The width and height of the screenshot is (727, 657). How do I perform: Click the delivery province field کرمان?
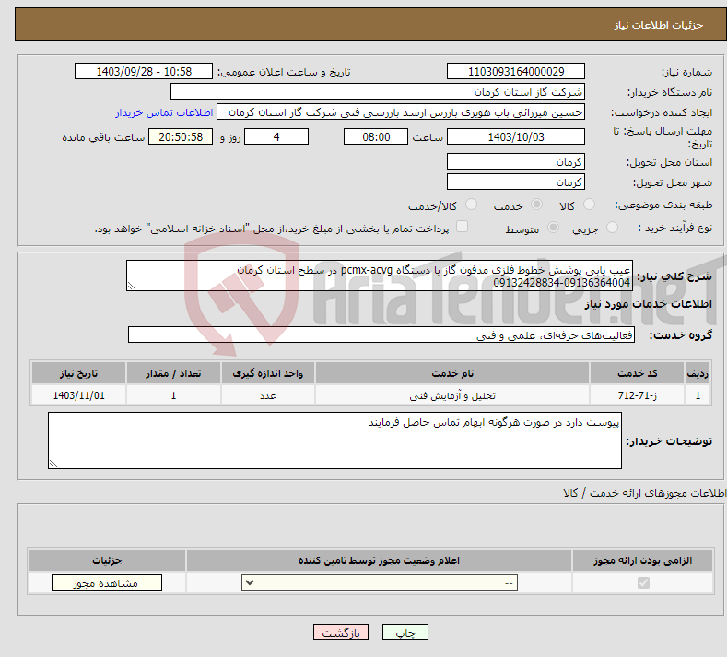pyautogui.click(x=516, y=162)
